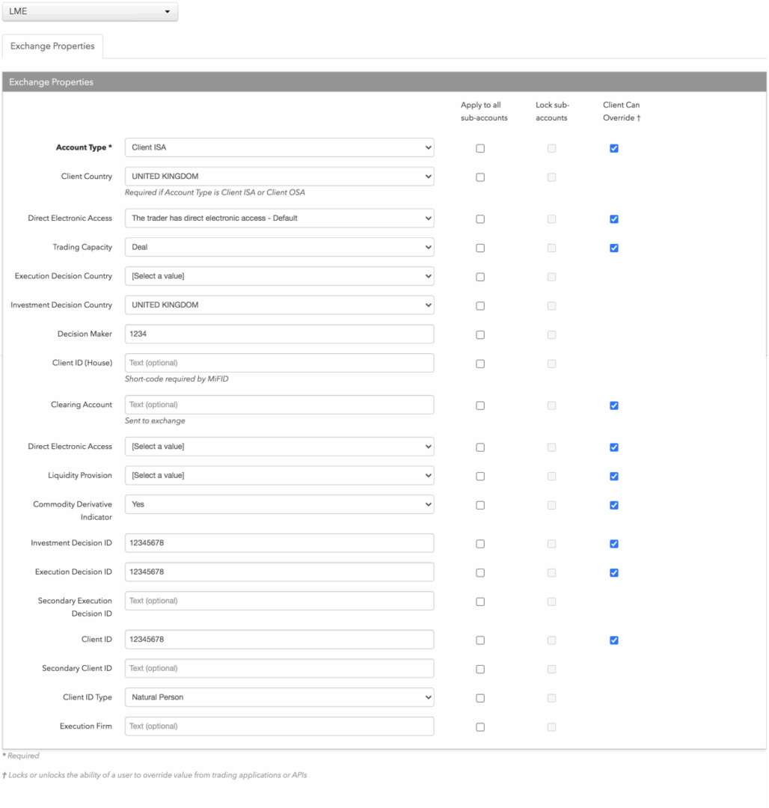Viewport: 769px width, 808px height.
Task: Open the Commodity Derivative Indicator dropdown
Action: (x=279, y=504)
